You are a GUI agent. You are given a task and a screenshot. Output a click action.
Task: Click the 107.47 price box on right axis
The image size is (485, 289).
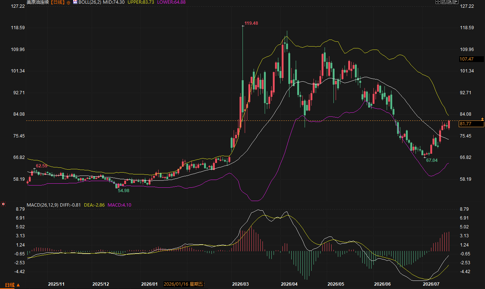click(471, 59)
